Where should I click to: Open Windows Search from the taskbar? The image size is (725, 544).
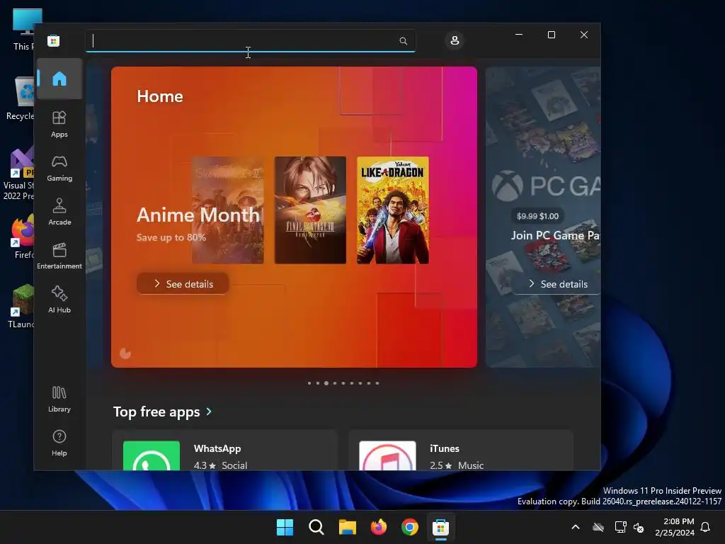[316, 527]
